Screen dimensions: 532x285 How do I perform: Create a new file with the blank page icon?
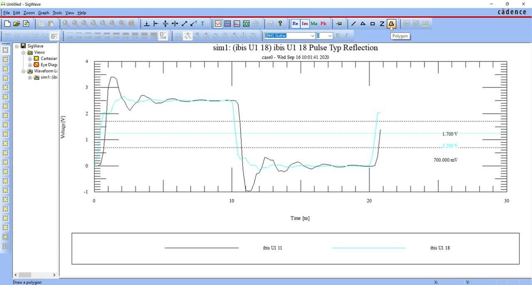(7, 24)
